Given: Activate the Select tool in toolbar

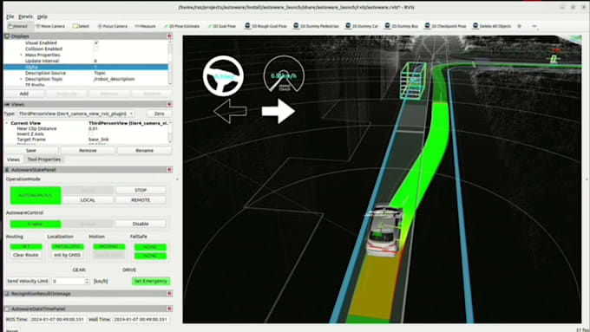Looking at the screenshot, I should pos(82,26).
